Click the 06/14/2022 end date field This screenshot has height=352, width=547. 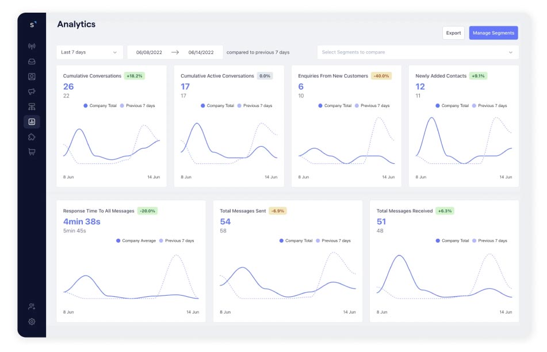[201, 52]
